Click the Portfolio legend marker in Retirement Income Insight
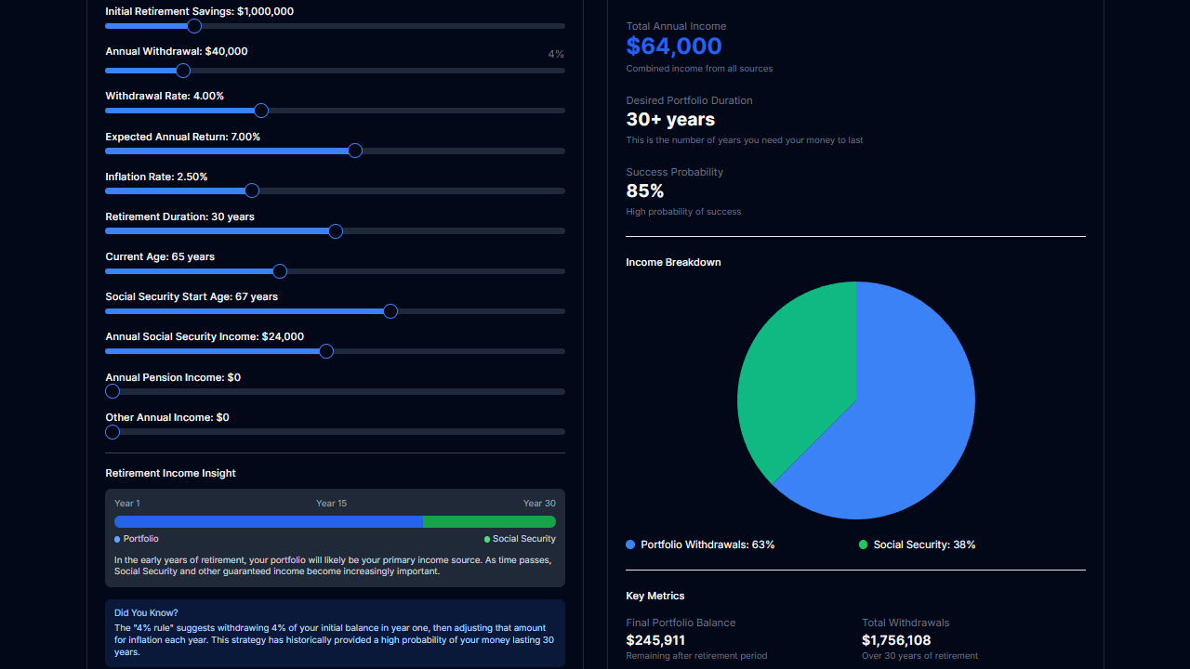Screen dimensions: 1190x669 115,538
